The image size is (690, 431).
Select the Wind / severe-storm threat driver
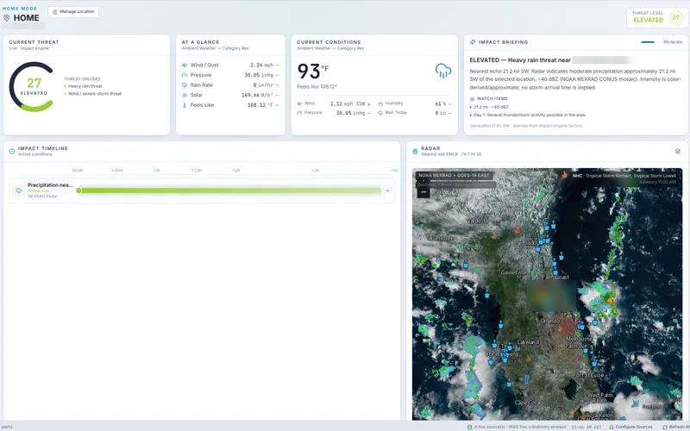pos(93,94)
